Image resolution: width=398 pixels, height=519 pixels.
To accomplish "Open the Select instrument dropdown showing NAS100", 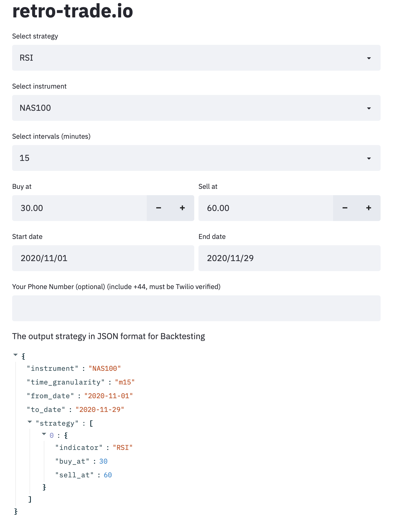I will click(196, 108).
